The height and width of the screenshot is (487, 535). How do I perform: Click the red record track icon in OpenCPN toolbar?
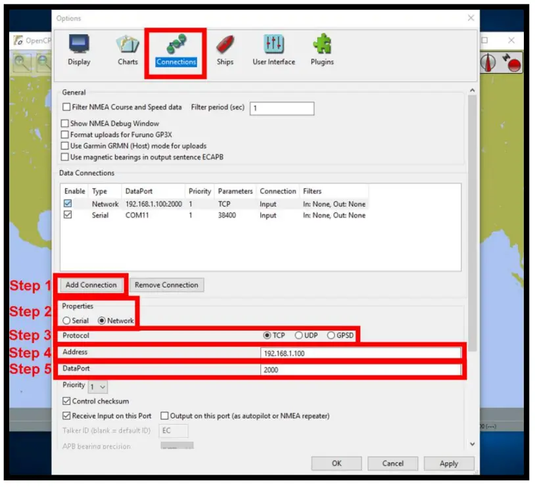[x=513, y=63]
